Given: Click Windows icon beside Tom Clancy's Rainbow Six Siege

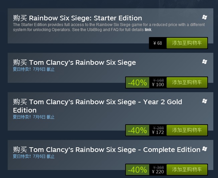Looking at the screenshot, I should [205, 61].
